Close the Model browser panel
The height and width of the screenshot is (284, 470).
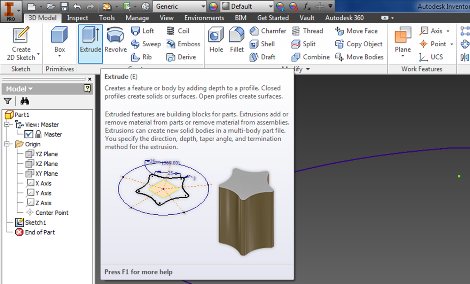point(90,79)
